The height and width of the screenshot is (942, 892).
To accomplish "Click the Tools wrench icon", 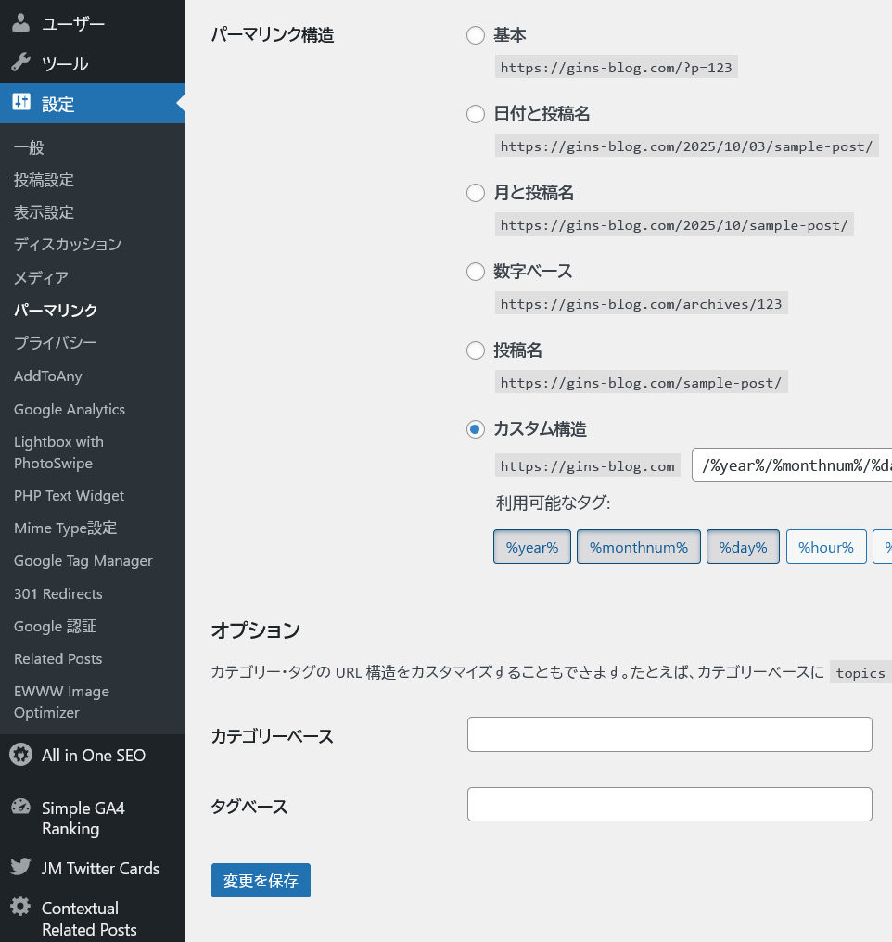I will 20,63.
